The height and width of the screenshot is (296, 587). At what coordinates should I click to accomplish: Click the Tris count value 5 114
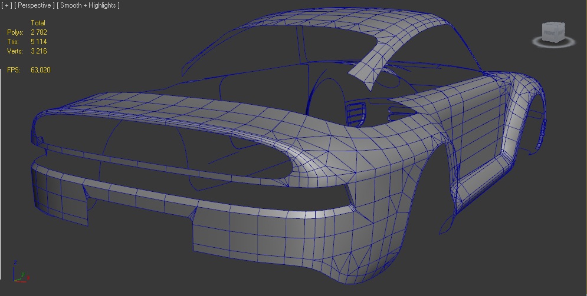coord(39,42)
